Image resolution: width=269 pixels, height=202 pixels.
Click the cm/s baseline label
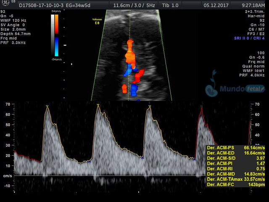(7, 175)
